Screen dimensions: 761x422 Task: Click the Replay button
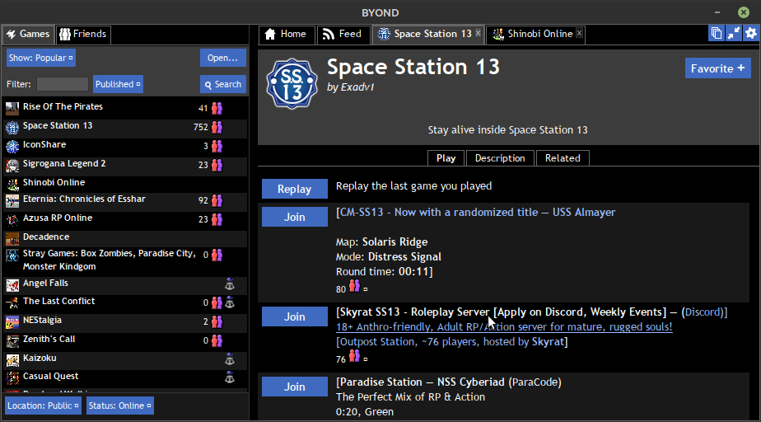tap(295, 189)
